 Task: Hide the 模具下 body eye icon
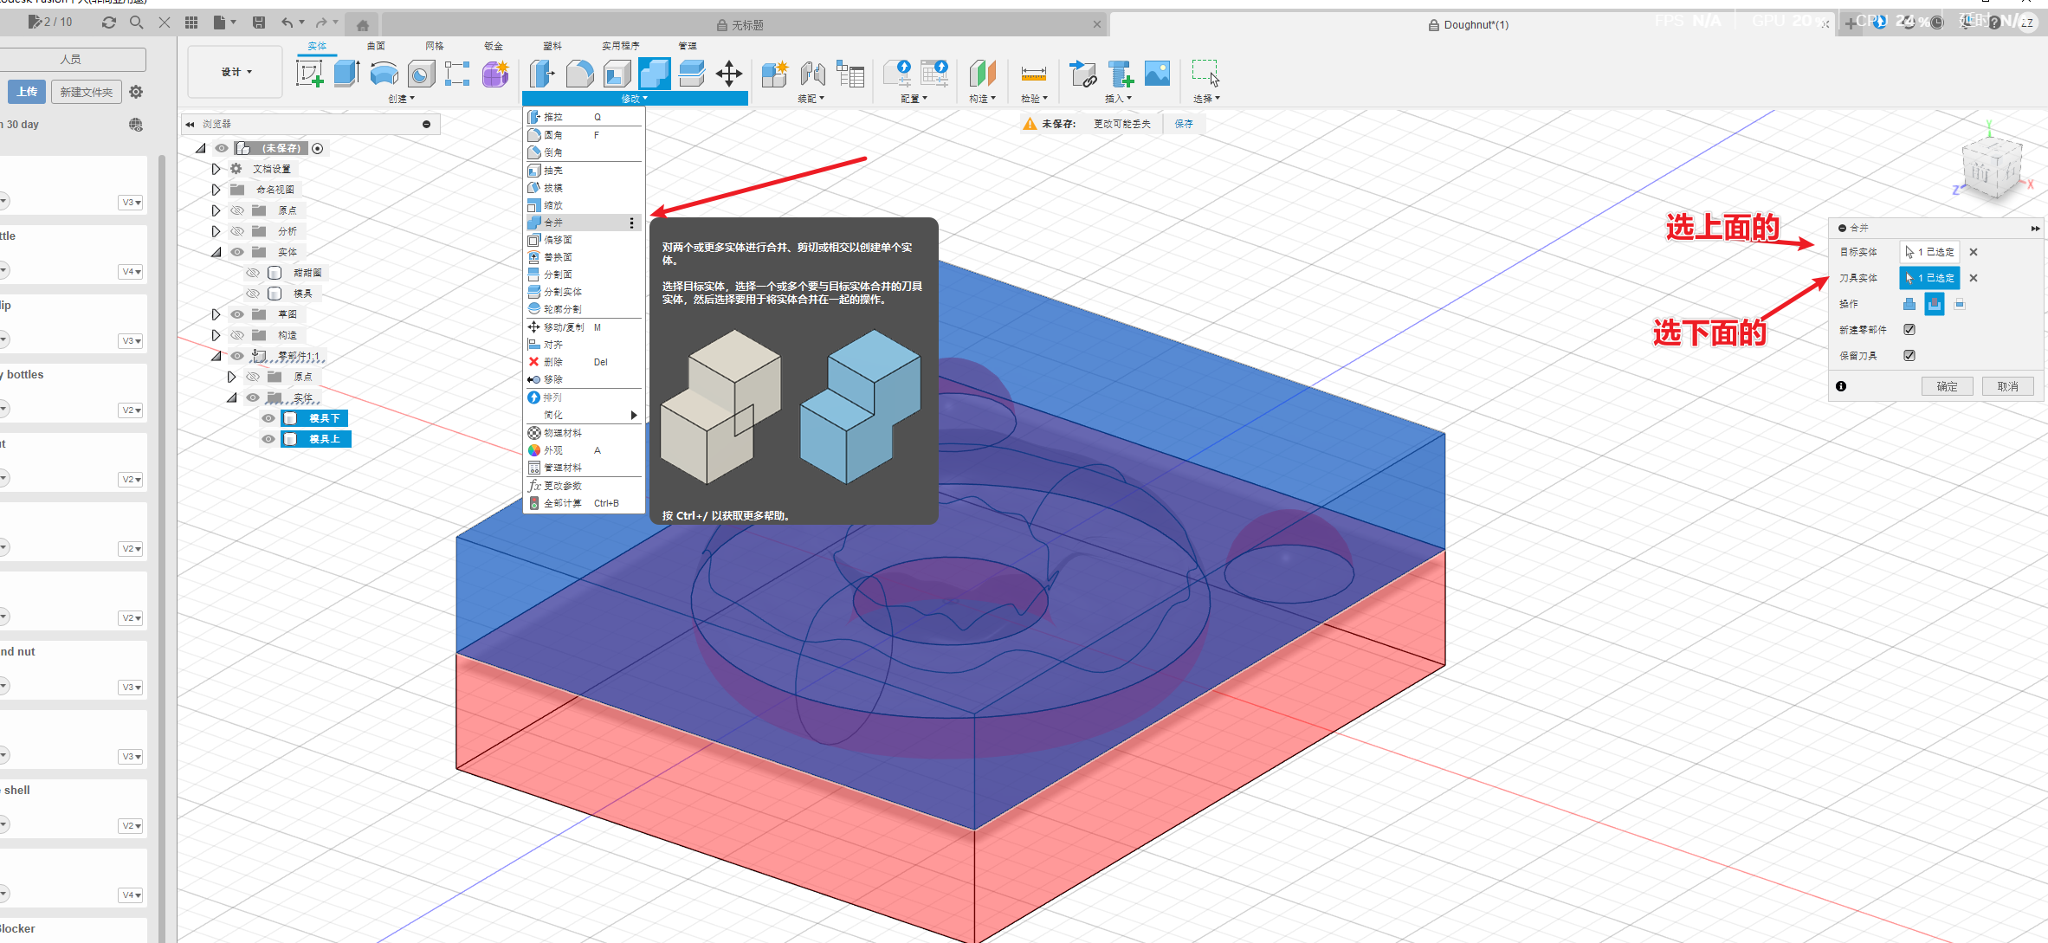click(x=268, y=418)
